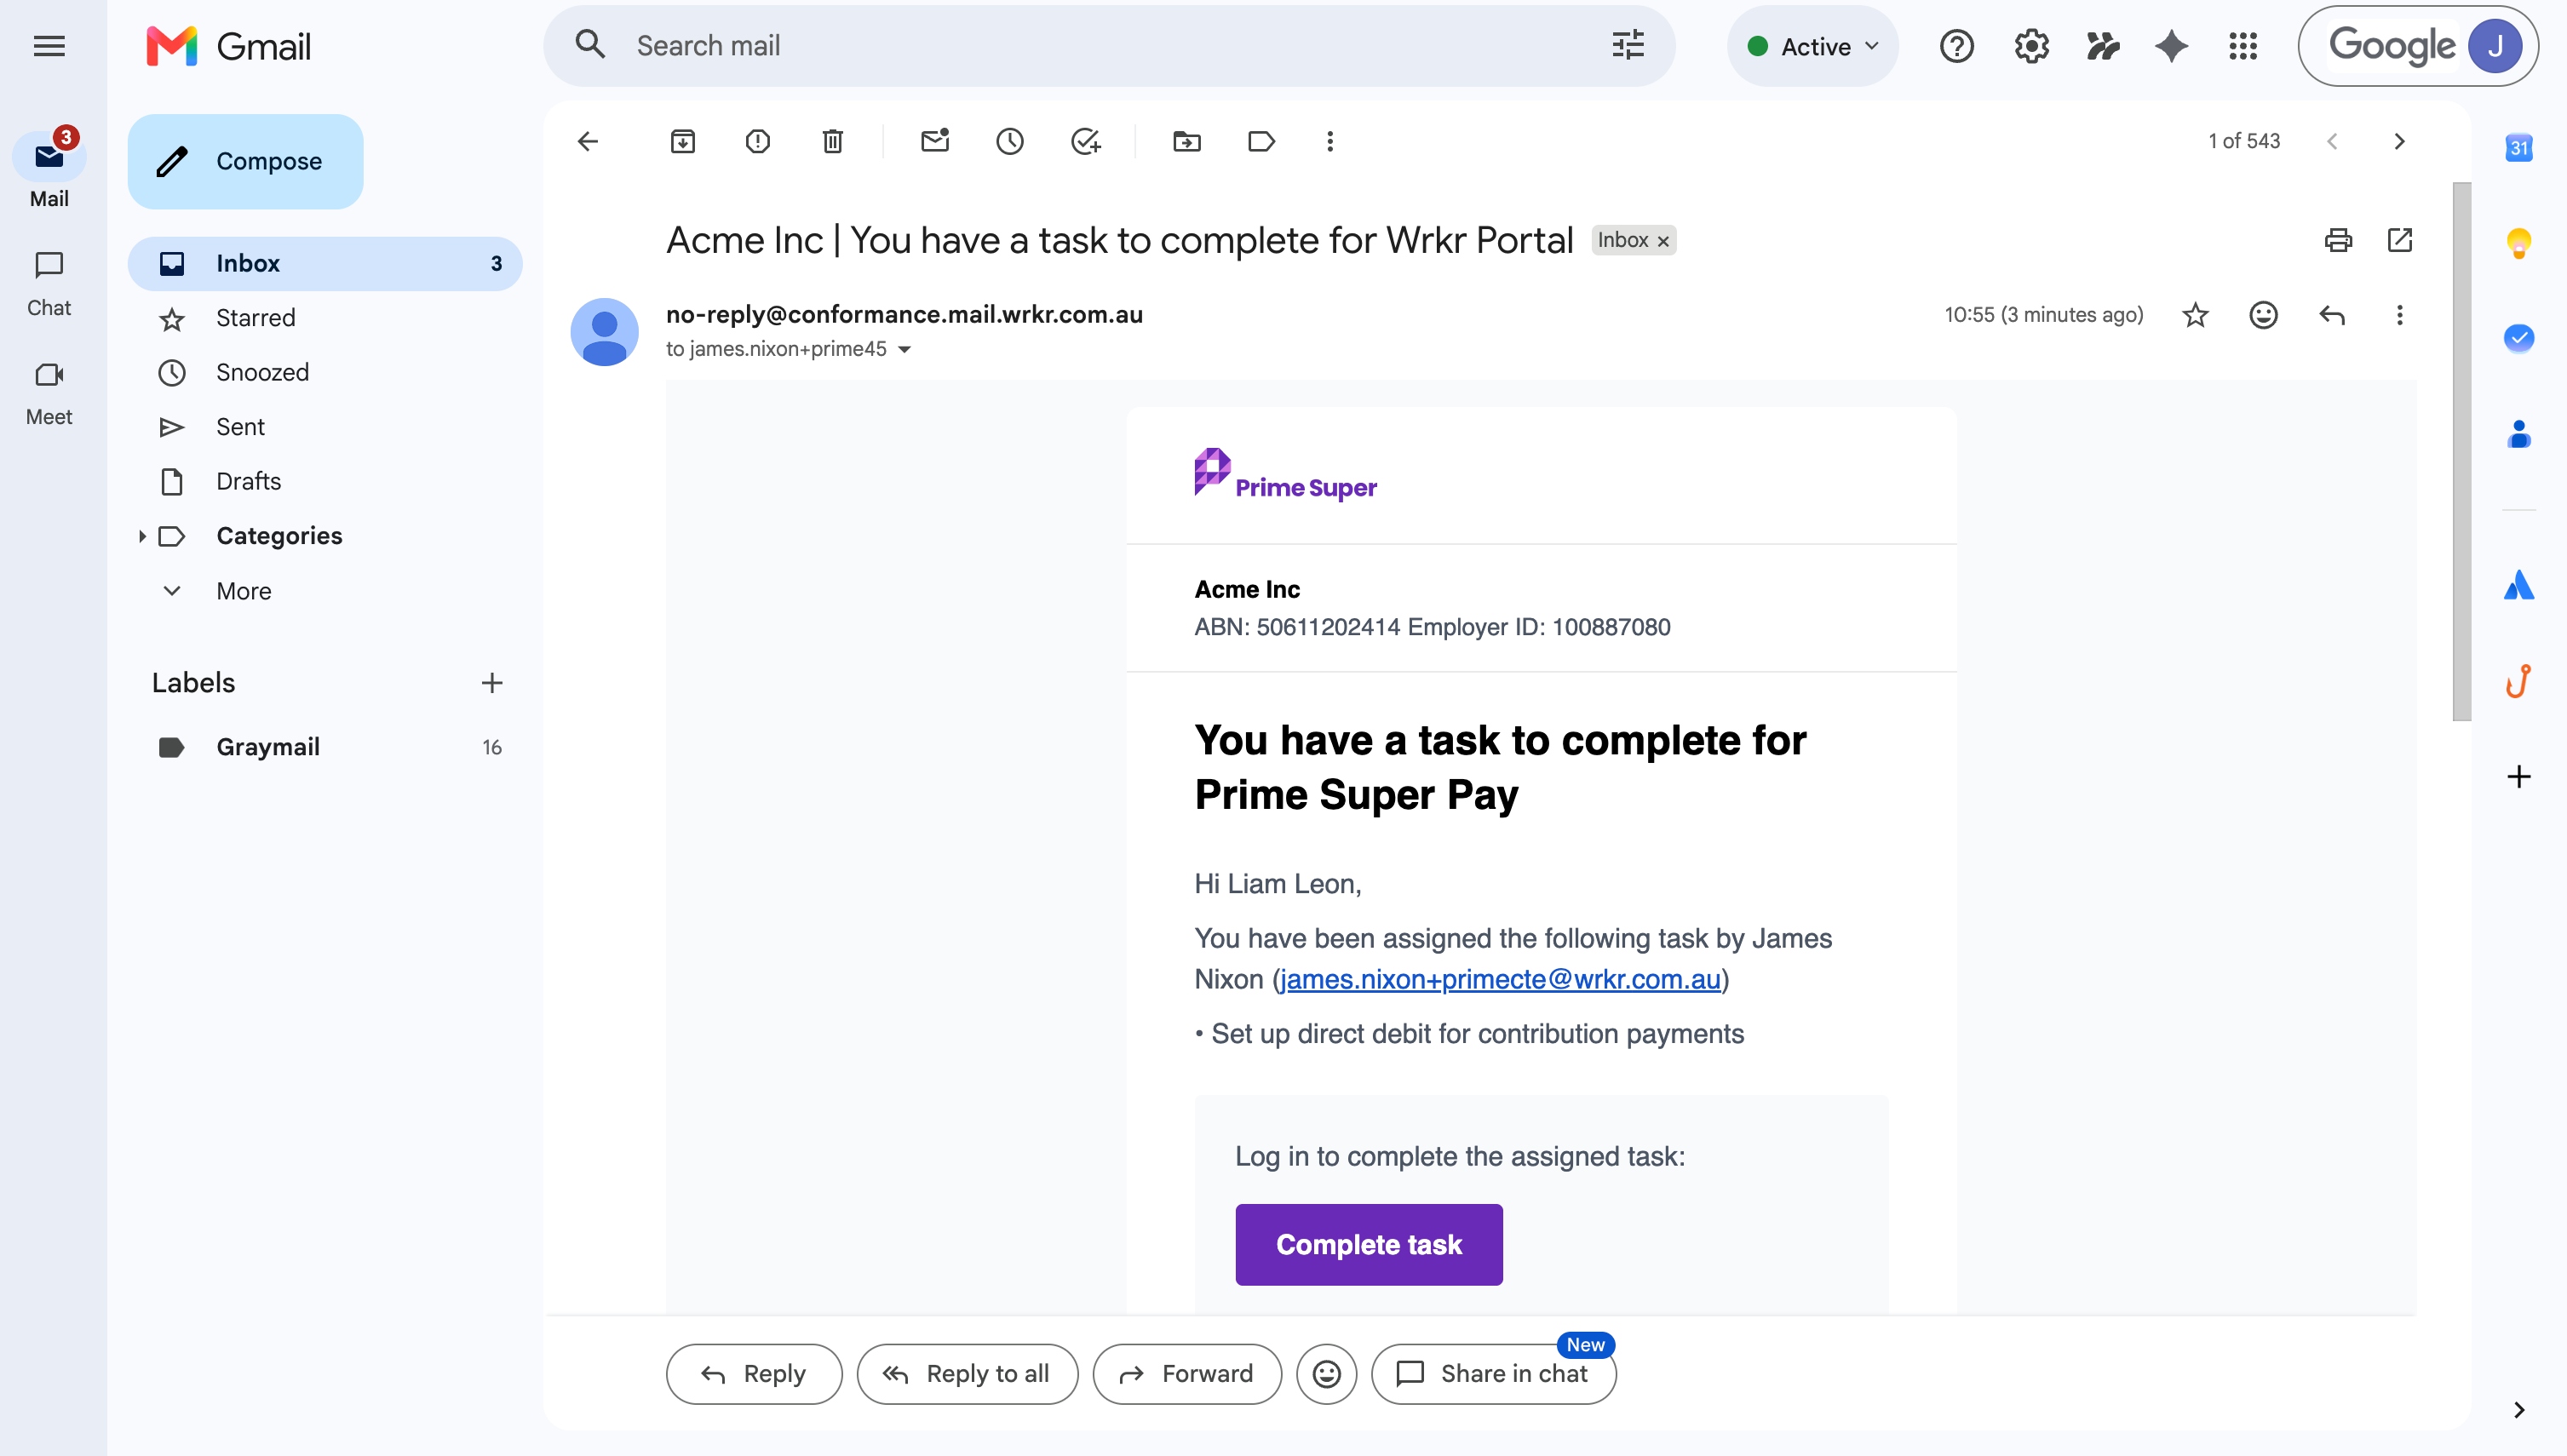Star this message from no-reply@conformance
Screen dimensions: 2567x1456
pyautogui.click(x=2195, y=315)
